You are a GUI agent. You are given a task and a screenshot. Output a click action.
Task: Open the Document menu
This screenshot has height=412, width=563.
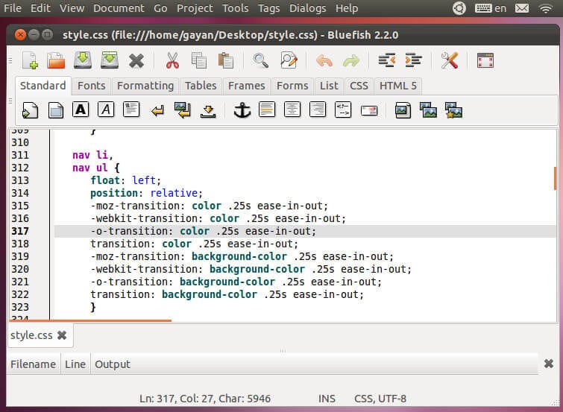119,8
